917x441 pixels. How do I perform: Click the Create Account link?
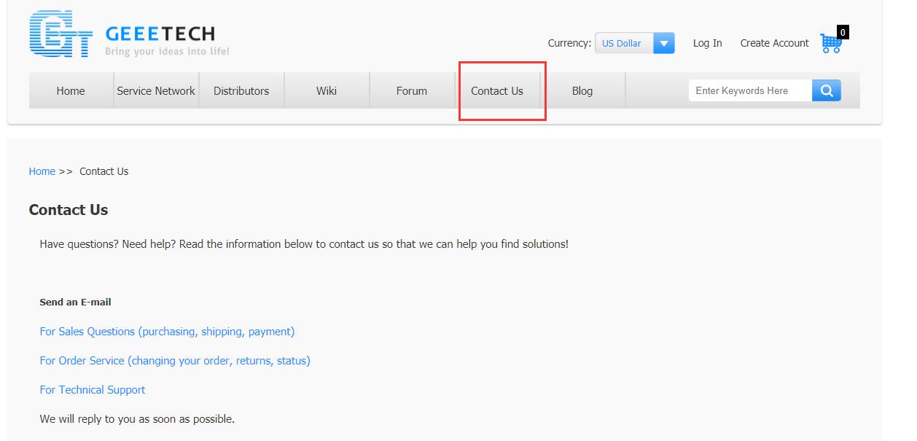coord(774,43)
